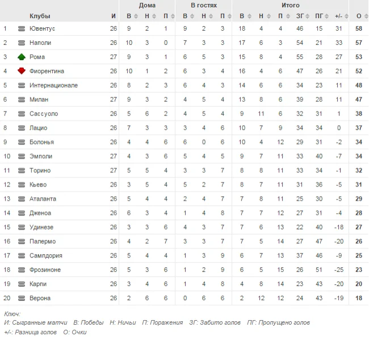Click the grey position icon beside Наполи

tap(22, 43)
